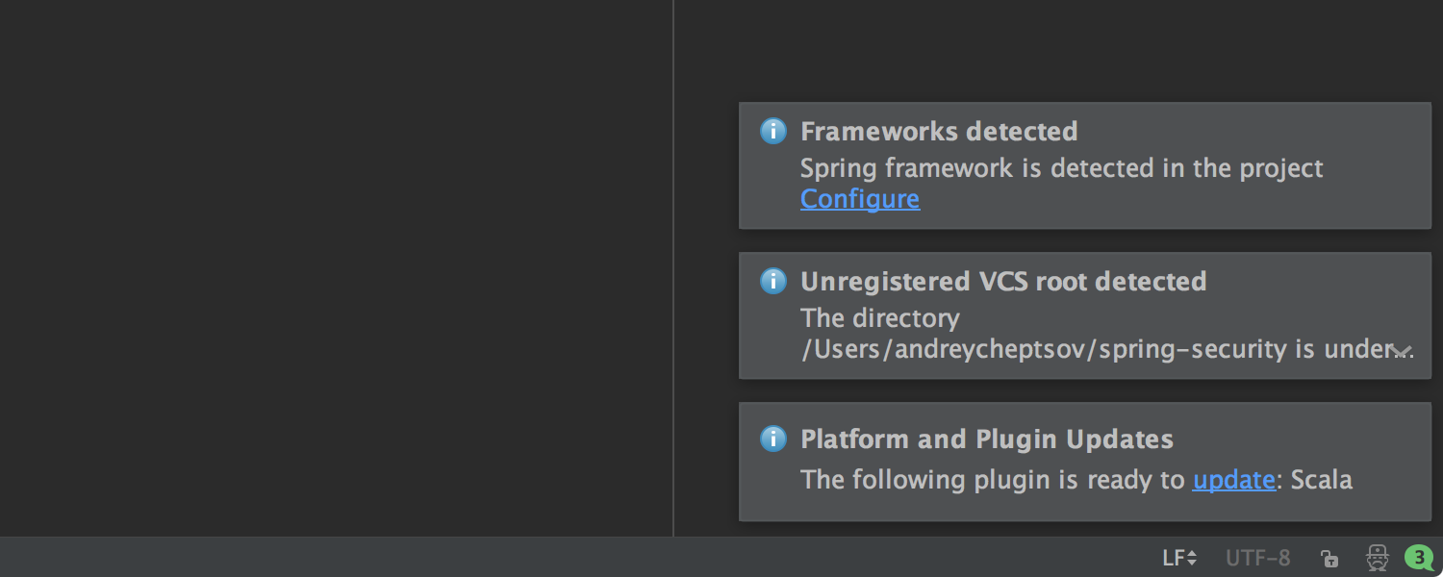The width and height of the screenshot is (1443, 577).
Task: Open the Event Log via the green notification bubble
Action: click(x=1418, y=558)
